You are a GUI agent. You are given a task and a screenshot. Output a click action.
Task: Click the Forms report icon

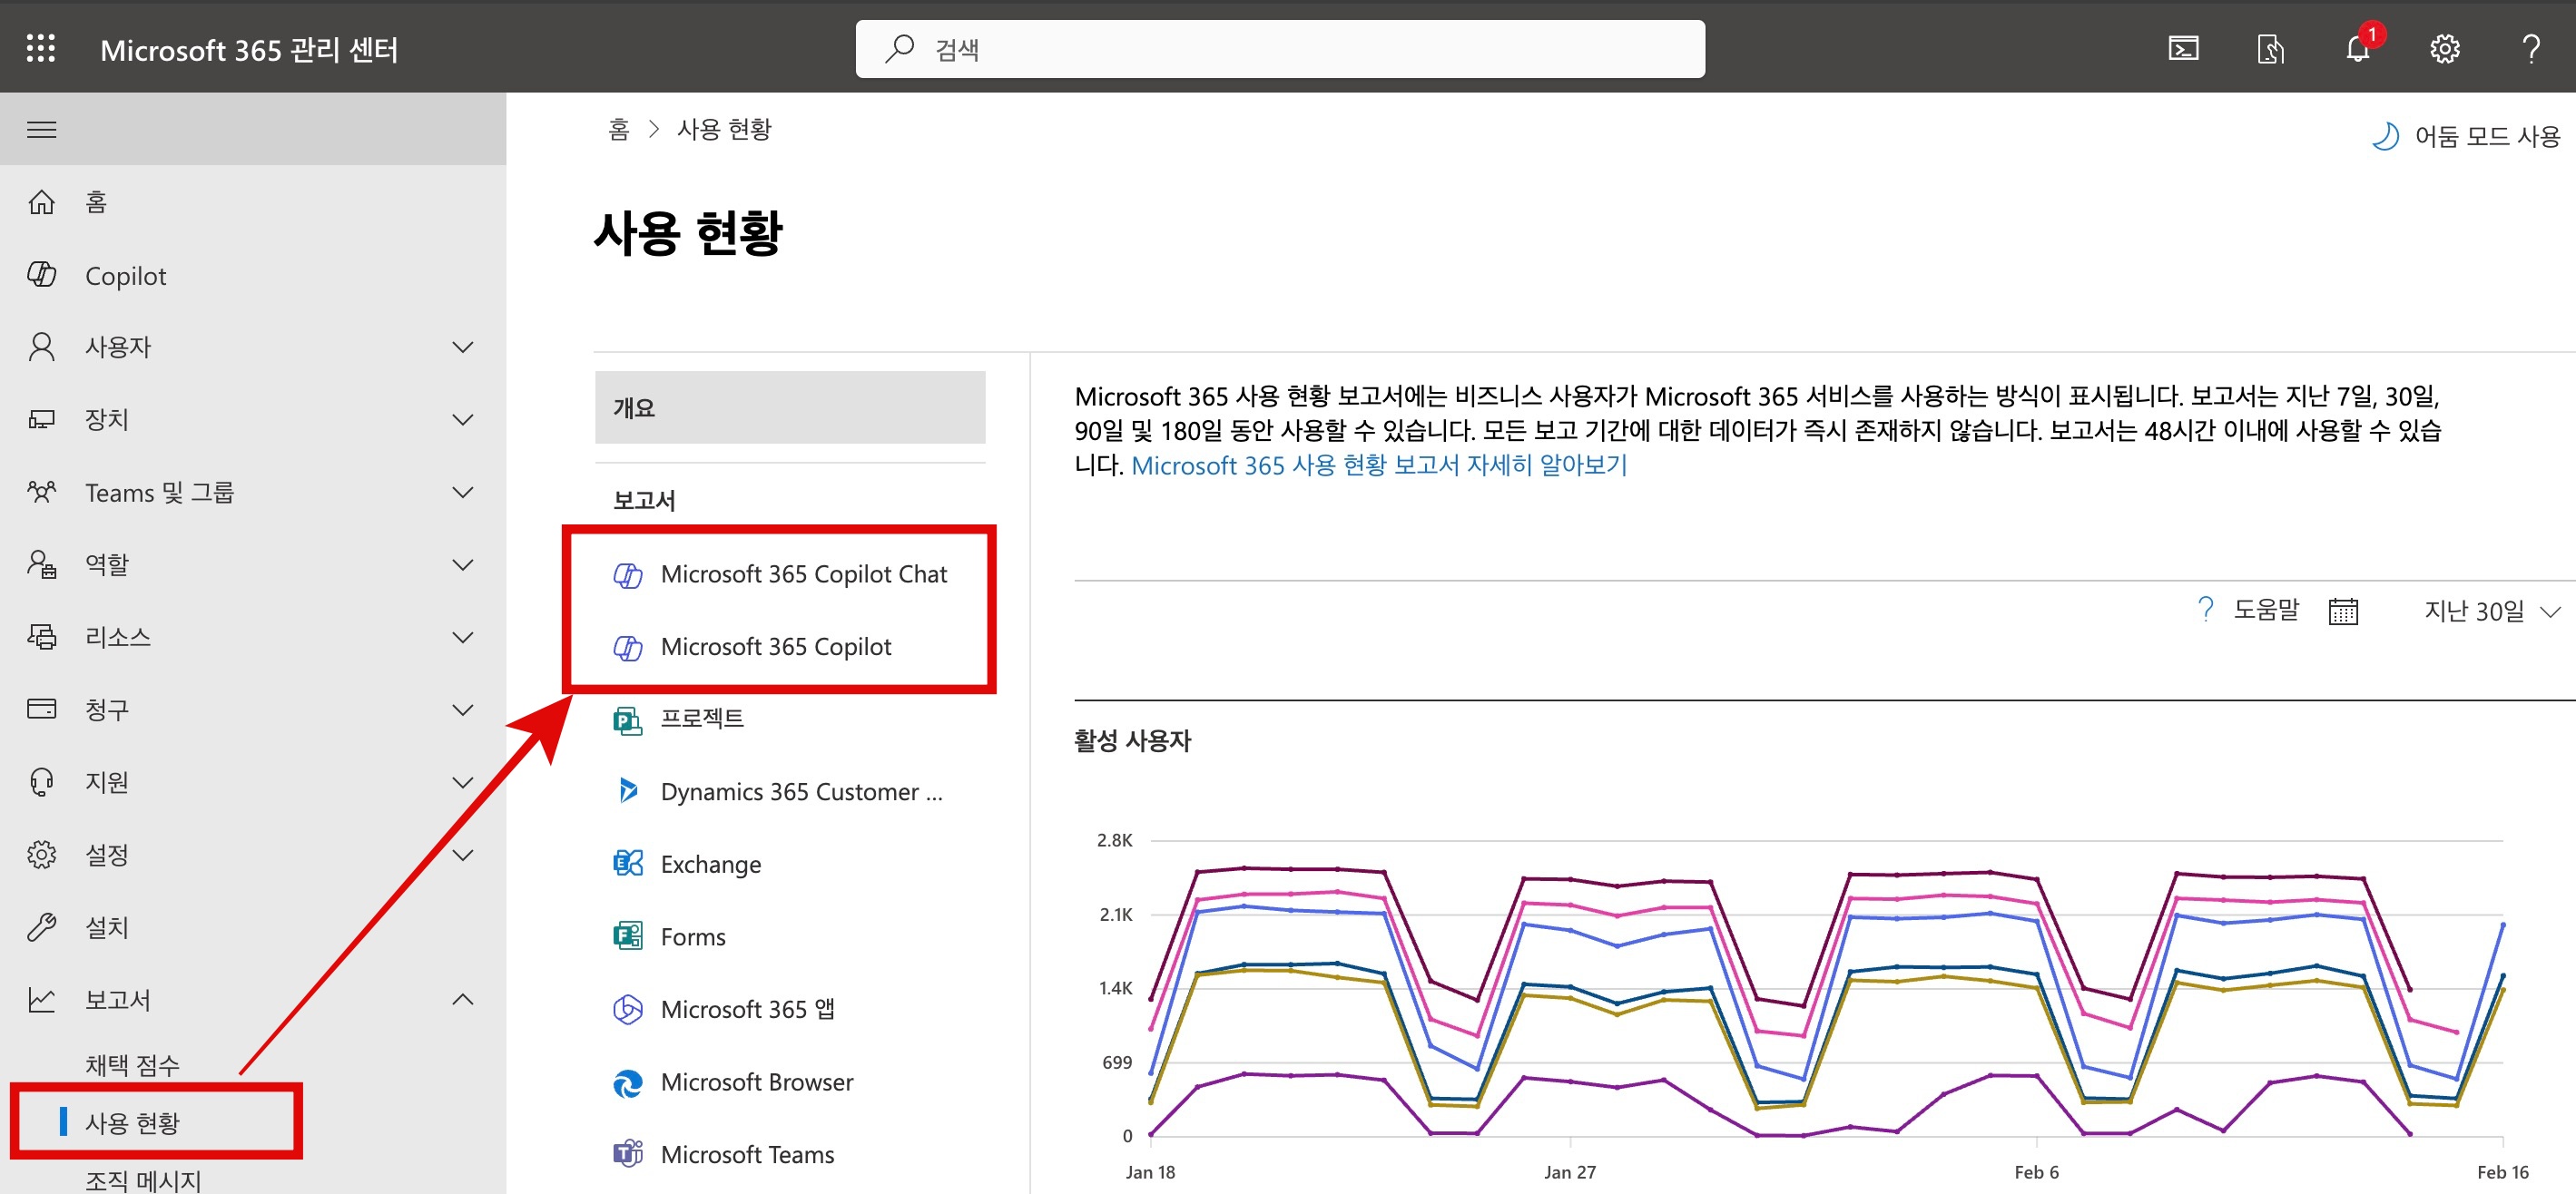tap(627, 936)
